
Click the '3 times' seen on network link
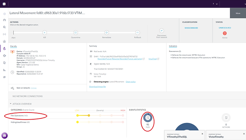[34, 88]
